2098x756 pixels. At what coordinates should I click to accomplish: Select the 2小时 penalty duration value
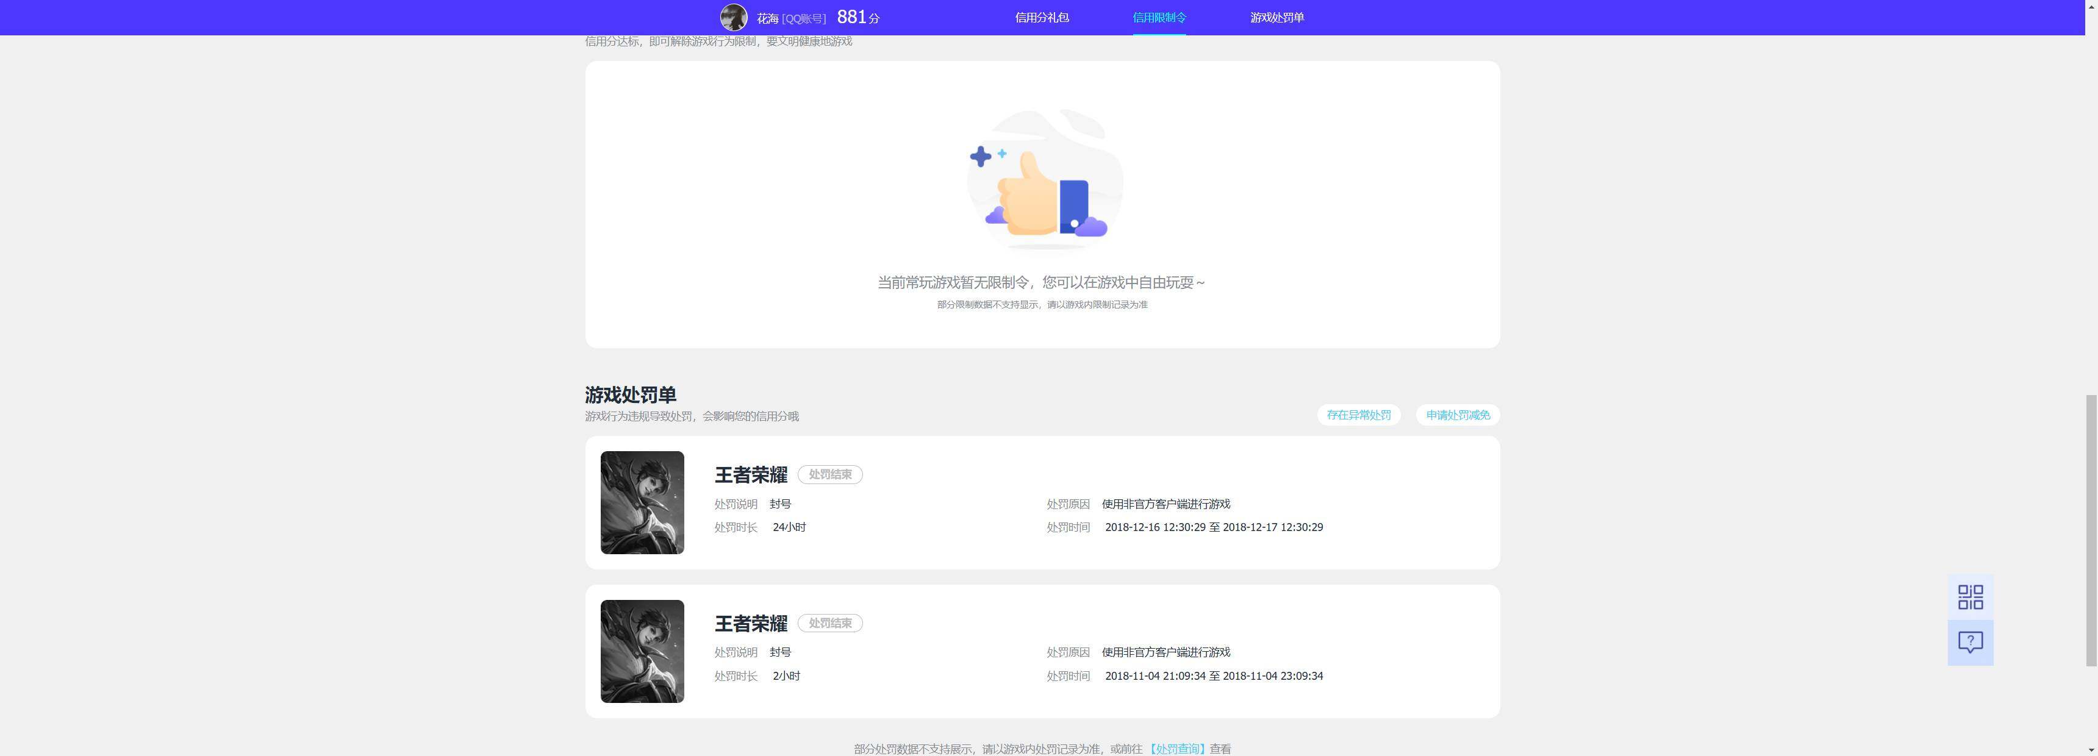click(786, 676)
